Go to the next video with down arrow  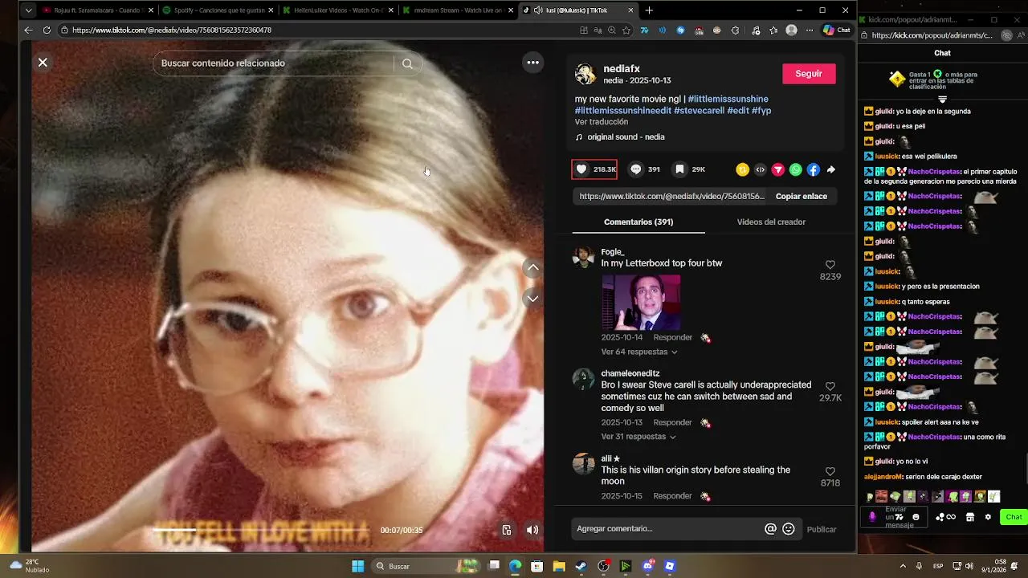point(532,298)
